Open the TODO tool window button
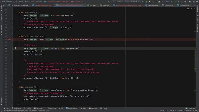This screenshot has height=112, width=199. point(104,108)
